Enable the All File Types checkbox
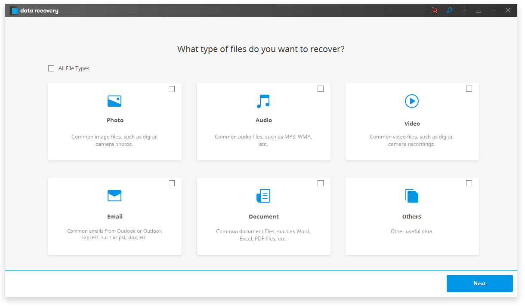The height and width of the screenshot is (308, 525). 51,68
